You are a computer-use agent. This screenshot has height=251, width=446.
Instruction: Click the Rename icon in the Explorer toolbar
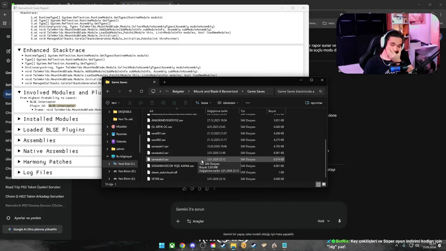pyautogui.click(x=163, y=103)
